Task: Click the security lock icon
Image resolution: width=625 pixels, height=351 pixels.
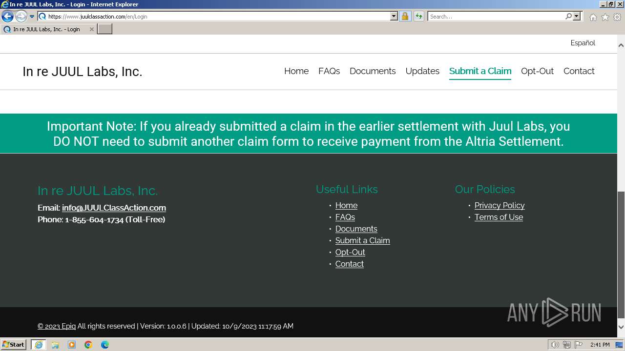Action: [x=405, y=16]
